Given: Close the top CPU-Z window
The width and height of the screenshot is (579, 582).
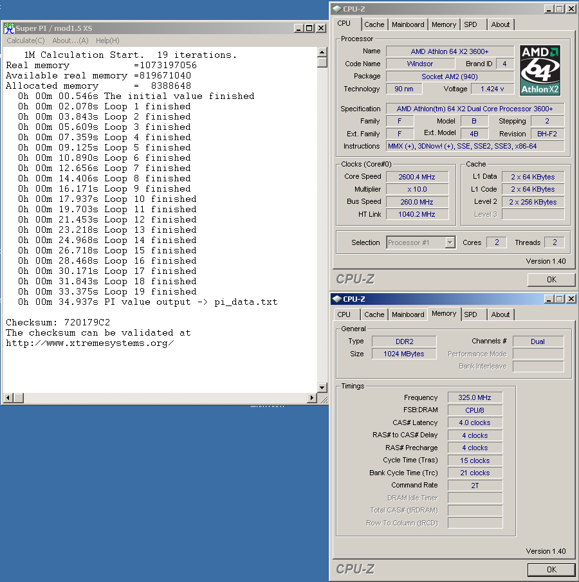Looking at the screenshot, I should pos(571,9).
